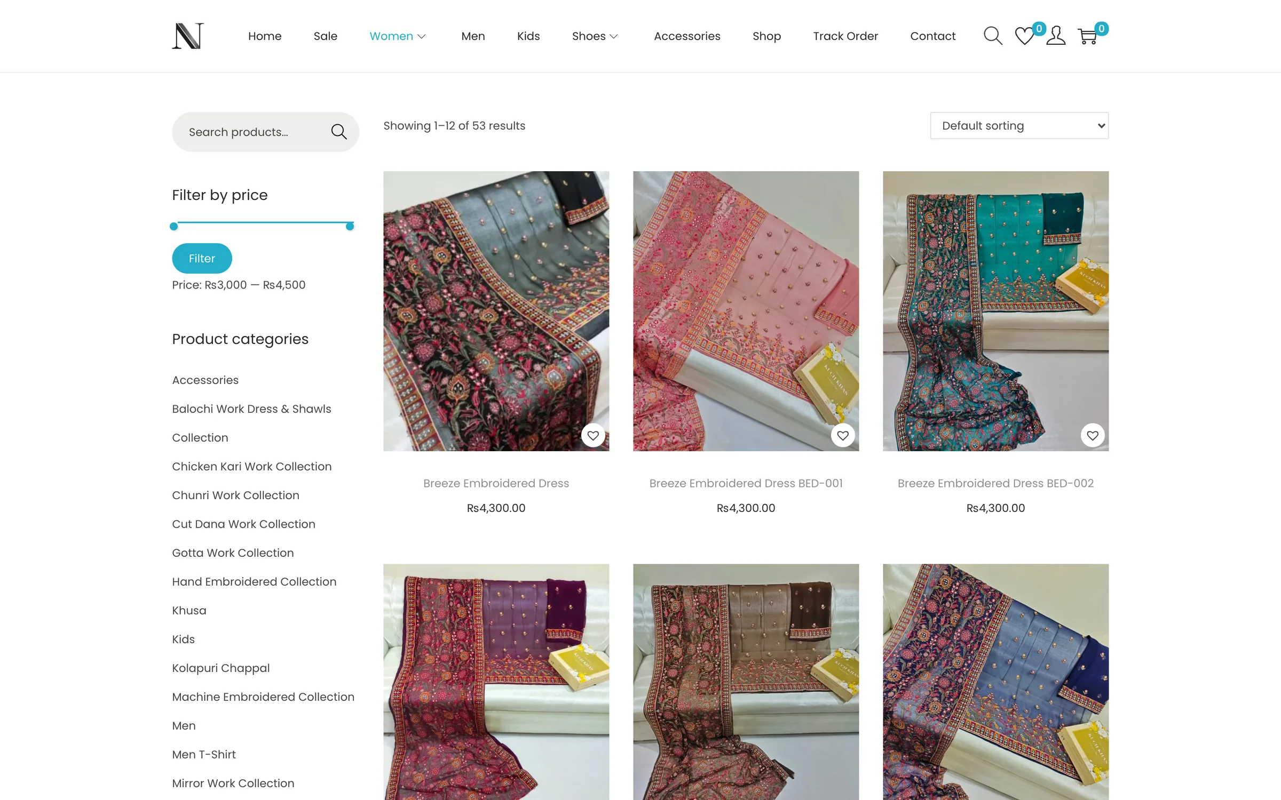Go to Home menu item

click(265, 36)
